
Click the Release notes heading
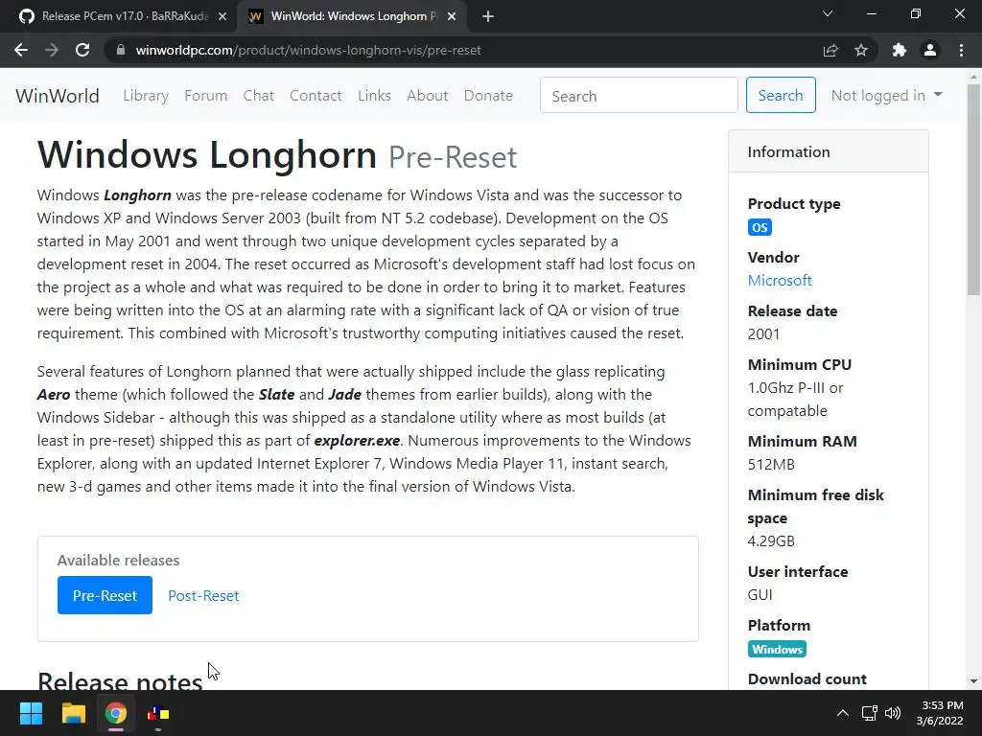pos(120,681)
